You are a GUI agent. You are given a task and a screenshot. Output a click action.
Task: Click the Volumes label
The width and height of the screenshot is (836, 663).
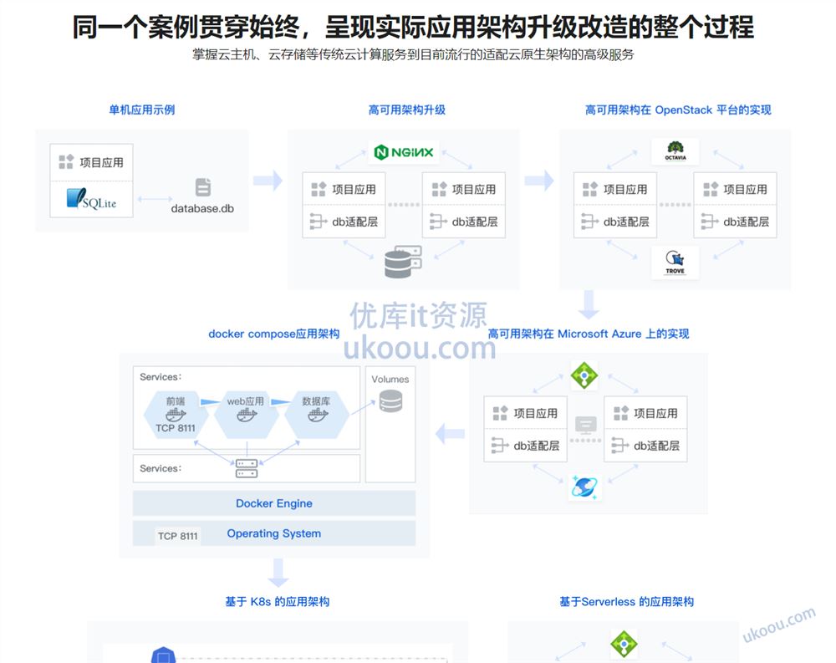tap(390, 380)
